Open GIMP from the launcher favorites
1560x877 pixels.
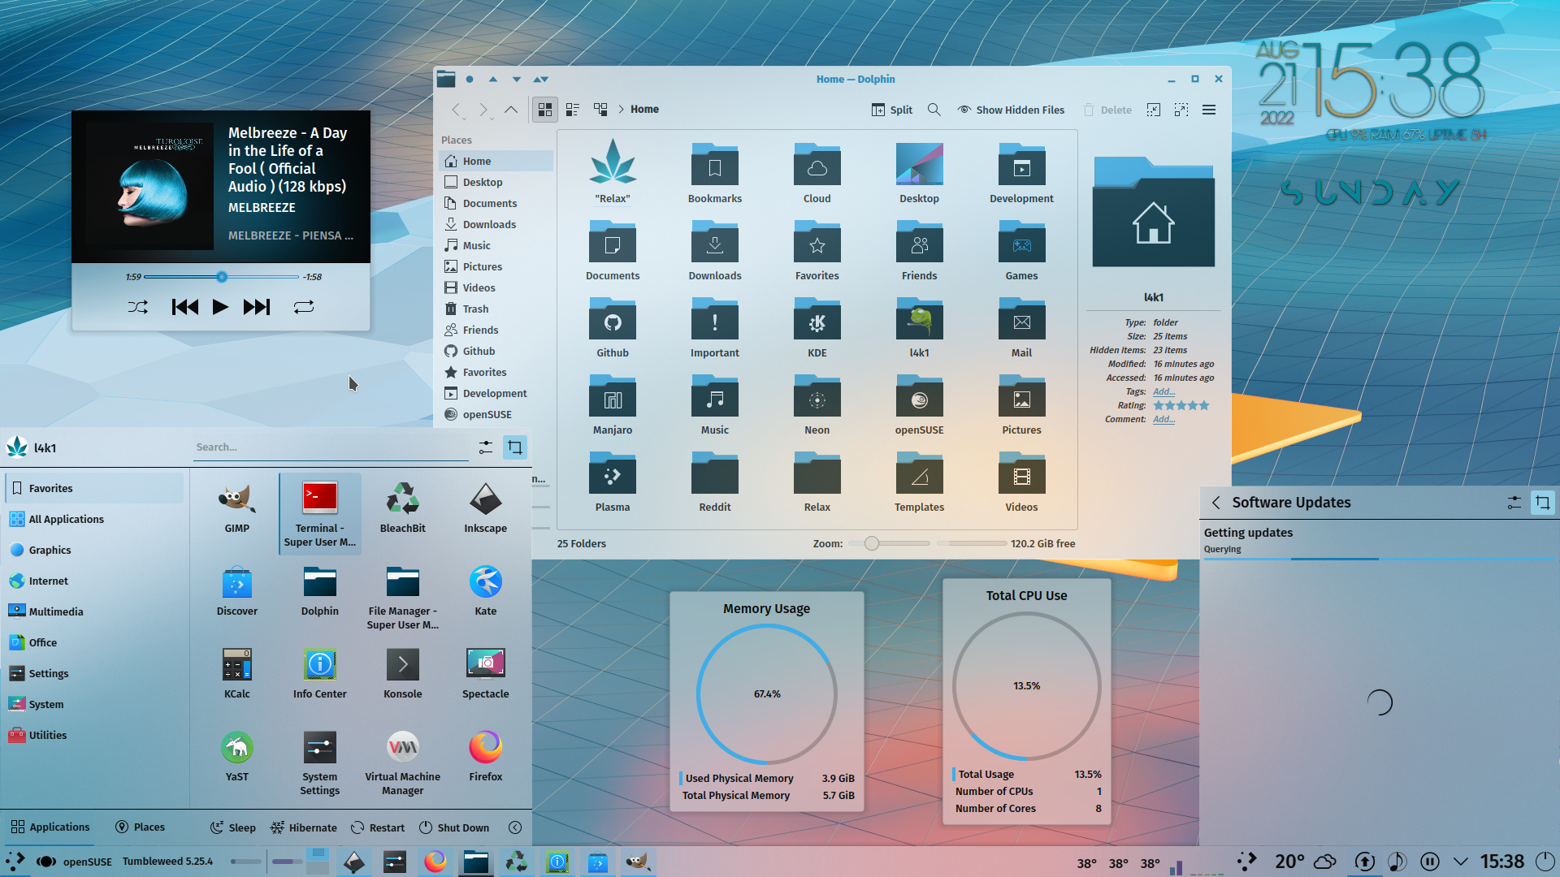[236, 508]
